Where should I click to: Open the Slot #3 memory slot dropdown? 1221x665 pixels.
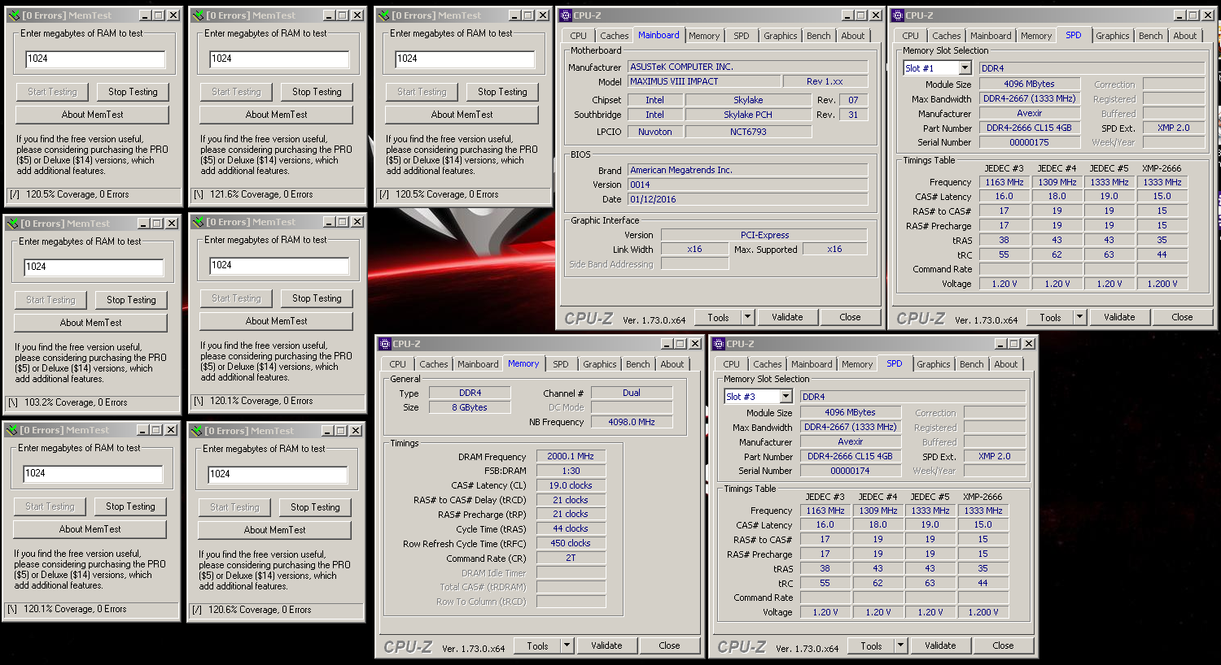786,397
